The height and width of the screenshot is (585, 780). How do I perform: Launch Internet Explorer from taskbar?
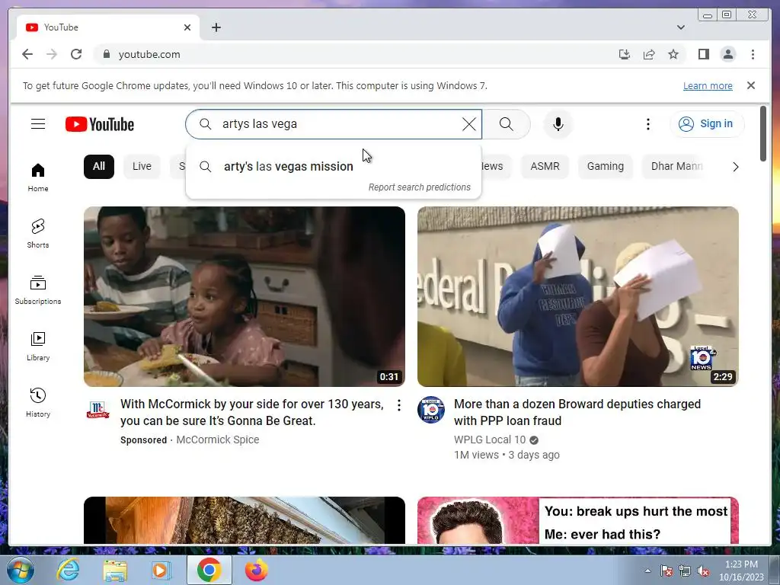[x=68, y=570]
